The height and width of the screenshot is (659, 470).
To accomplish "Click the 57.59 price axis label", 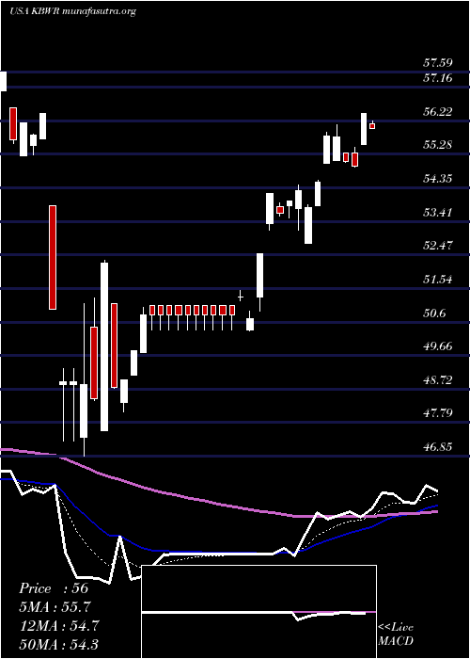I will tap(438, 63).
